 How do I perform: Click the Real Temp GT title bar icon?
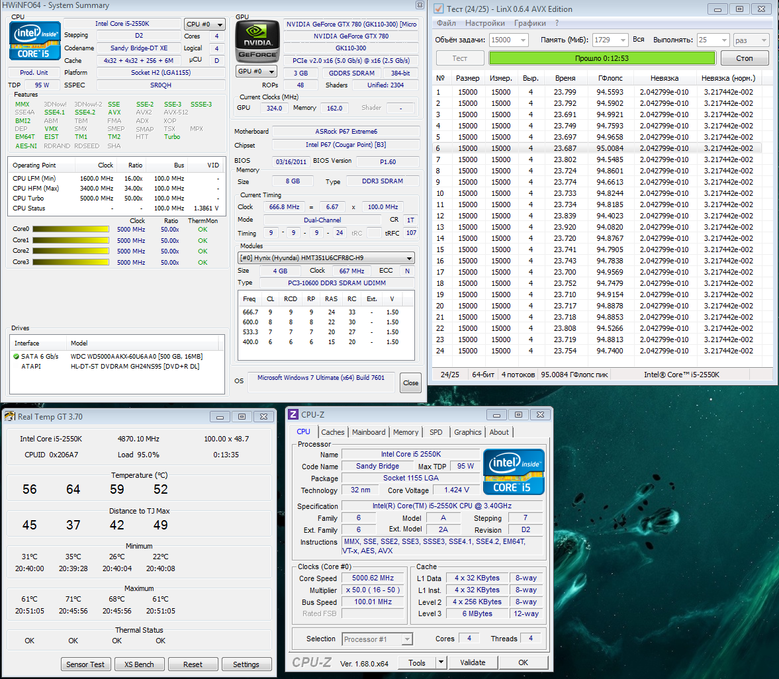click(10, 416)
